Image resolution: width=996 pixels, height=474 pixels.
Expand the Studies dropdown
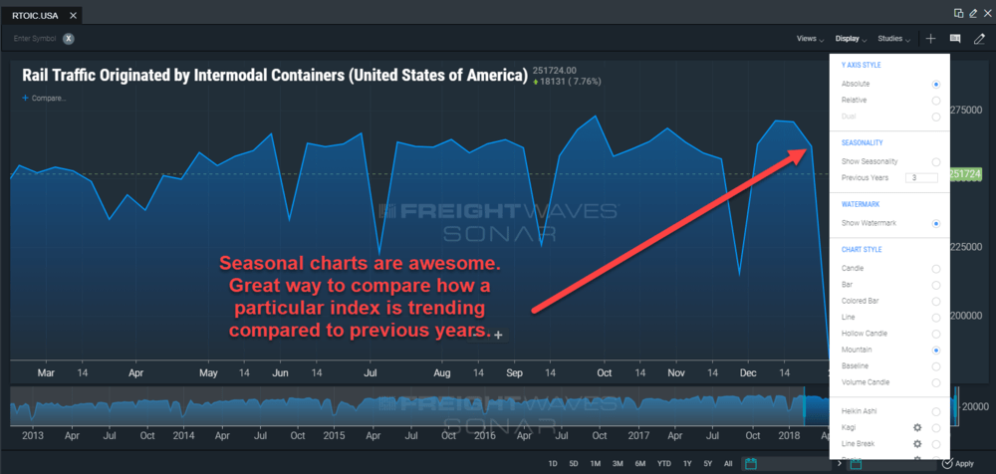(893, 39)
